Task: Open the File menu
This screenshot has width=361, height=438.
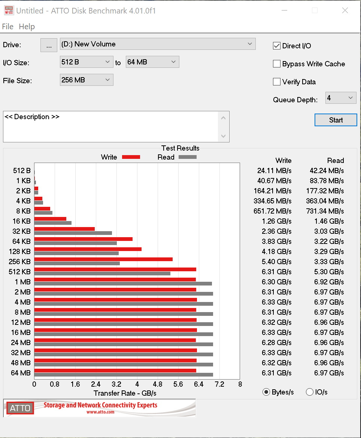Action: (x=7, y=27)
